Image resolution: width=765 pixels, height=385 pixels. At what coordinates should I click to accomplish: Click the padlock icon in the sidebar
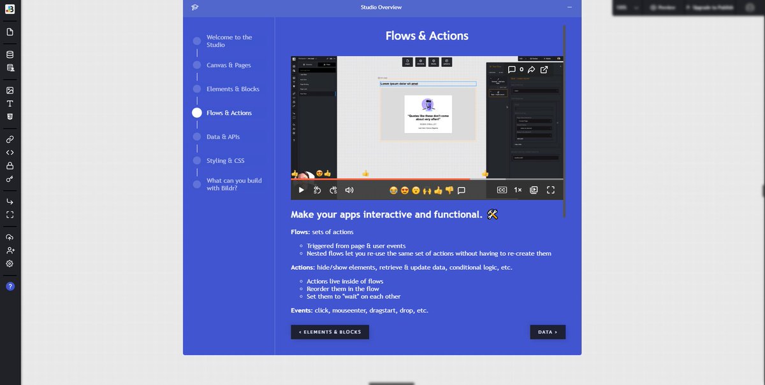point(10,165)
